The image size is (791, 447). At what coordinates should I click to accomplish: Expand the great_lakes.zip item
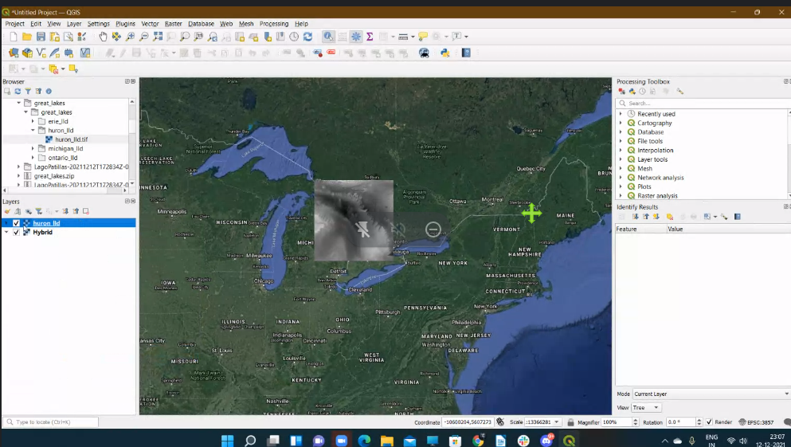[x=18, y=175]
